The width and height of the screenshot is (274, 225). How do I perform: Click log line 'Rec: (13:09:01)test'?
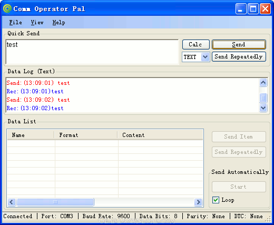click(x=35, y=91)
